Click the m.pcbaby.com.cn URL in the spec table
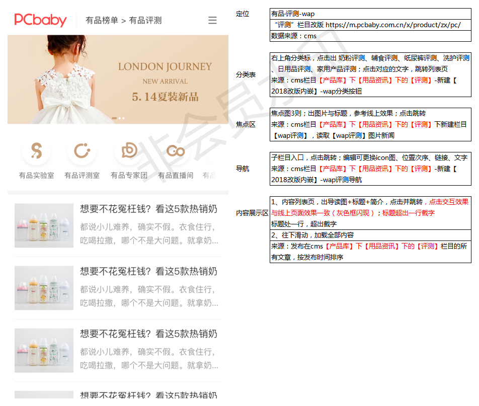This screenshot has width=479, height=406. 392,25
